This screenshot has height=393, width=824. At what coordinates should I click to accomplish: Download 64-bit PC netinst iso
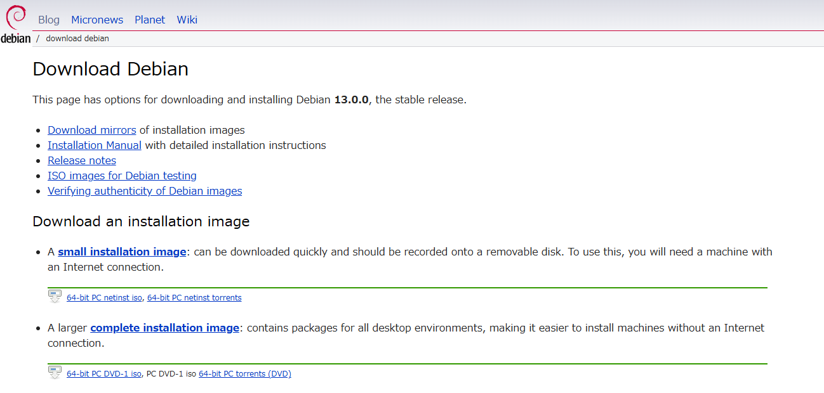point(104,297)
